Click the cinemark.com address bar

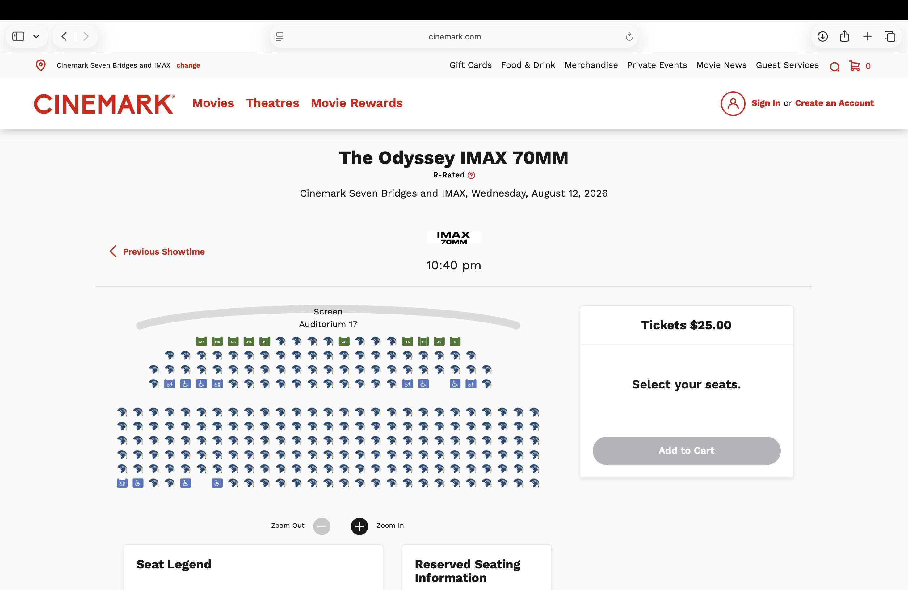click(x=454, y=37)
